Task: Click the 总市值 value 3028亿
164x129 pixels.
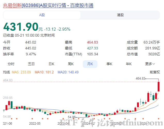Action: (154, 54)
